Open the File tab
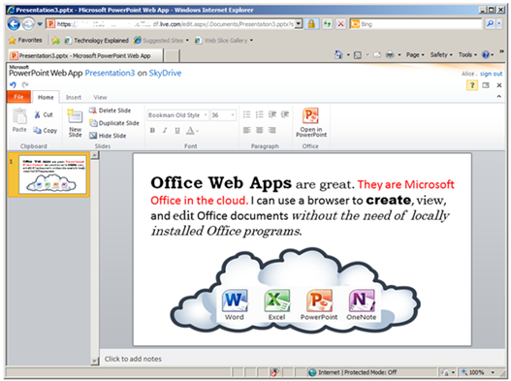The height and width of the screenshot is (381, 511). (18, 97)
